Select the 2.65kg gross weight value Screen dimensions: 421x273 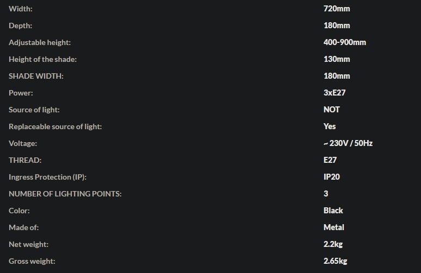336,261
